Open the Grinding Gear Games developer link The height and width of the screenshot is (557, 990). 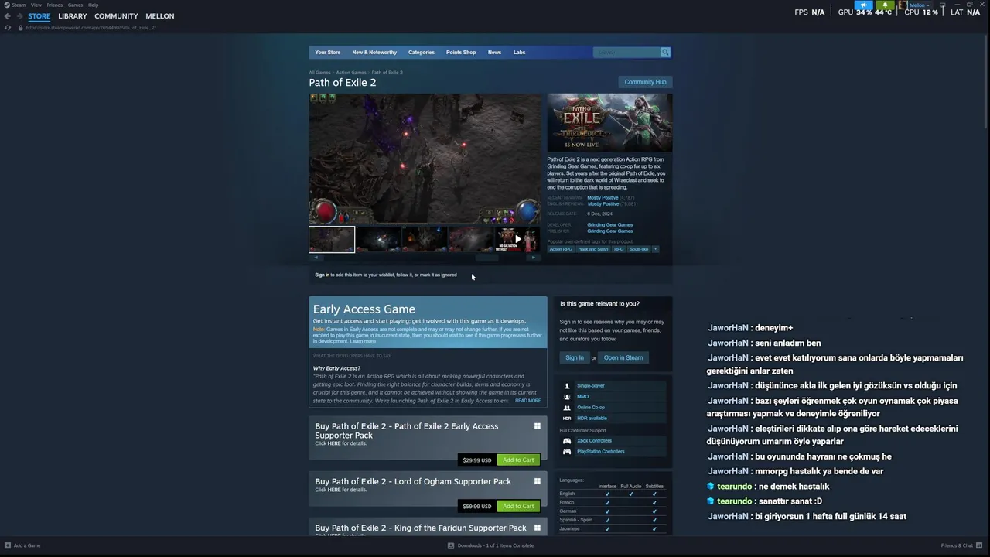pos(609,225)
